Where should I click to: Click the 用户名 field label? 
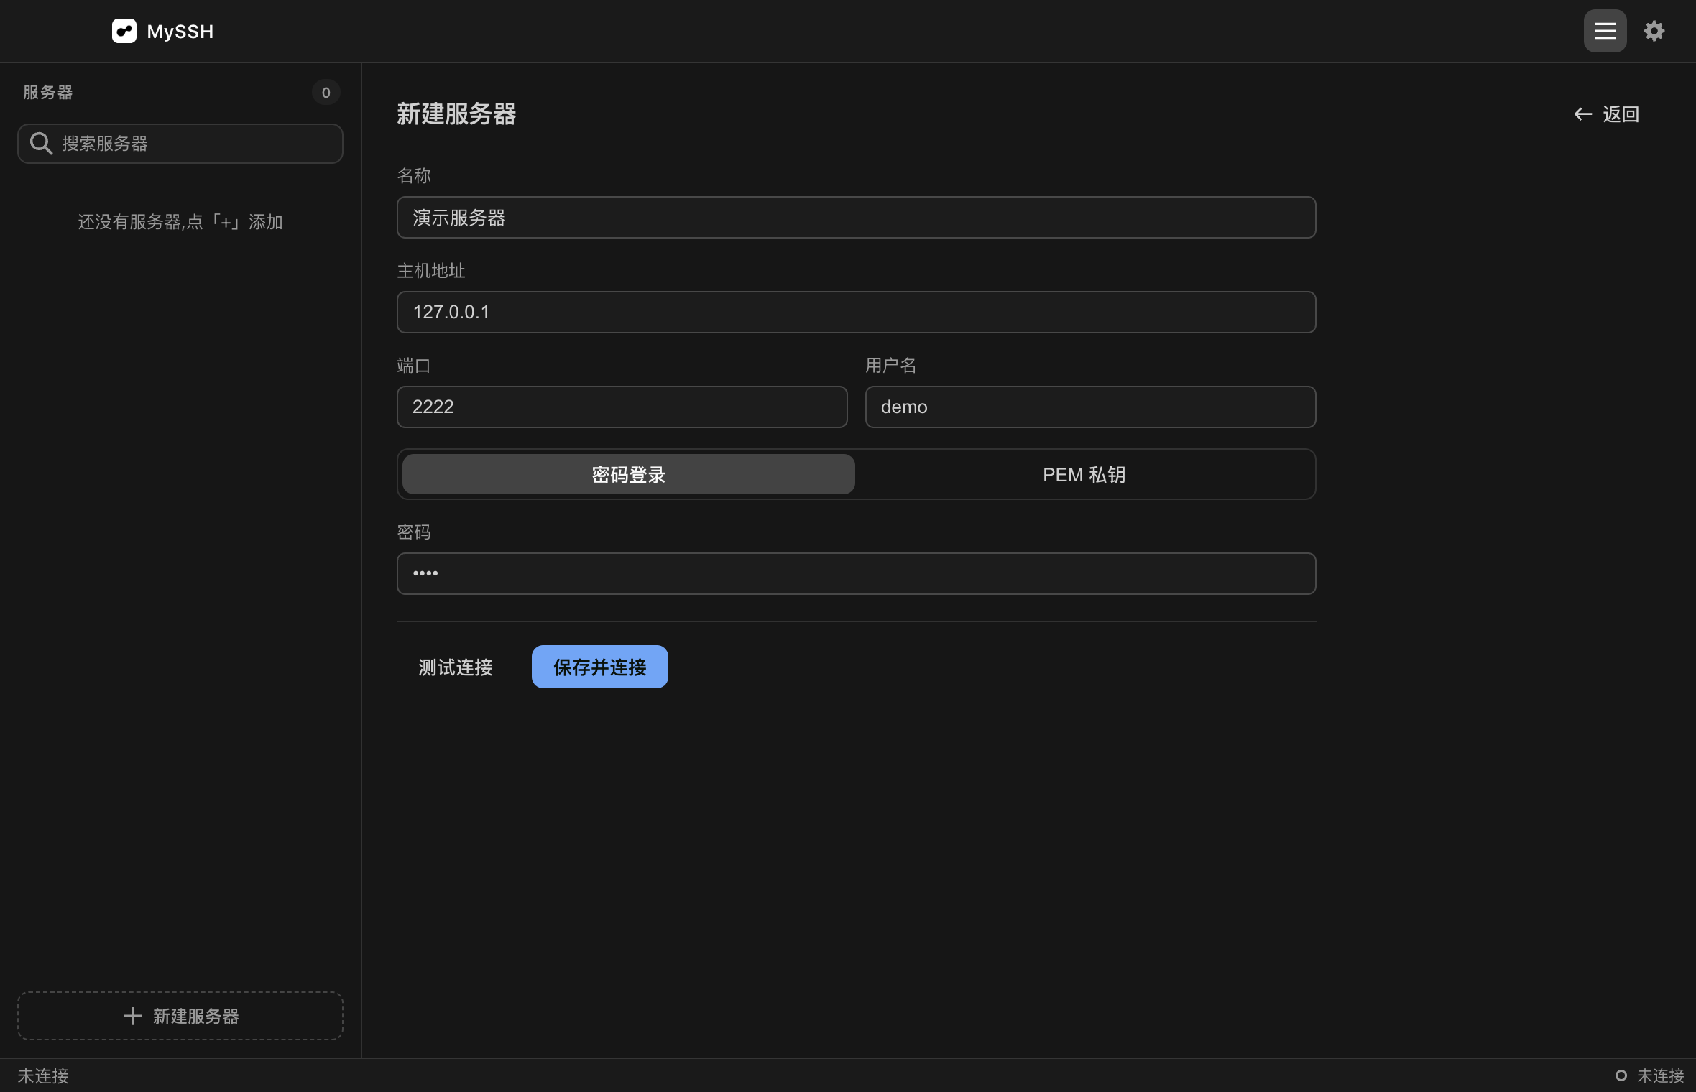pos(890,366)
